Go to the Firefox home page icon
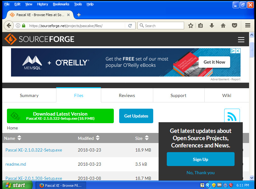 (223, 26)
